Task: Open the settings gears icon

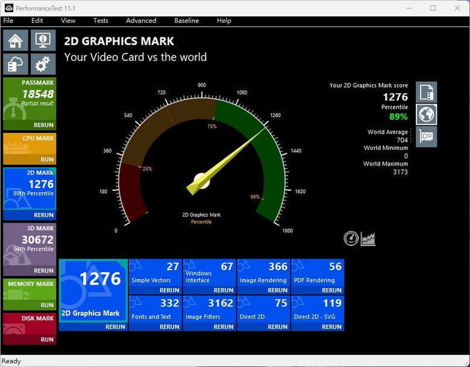Action: 43,64
